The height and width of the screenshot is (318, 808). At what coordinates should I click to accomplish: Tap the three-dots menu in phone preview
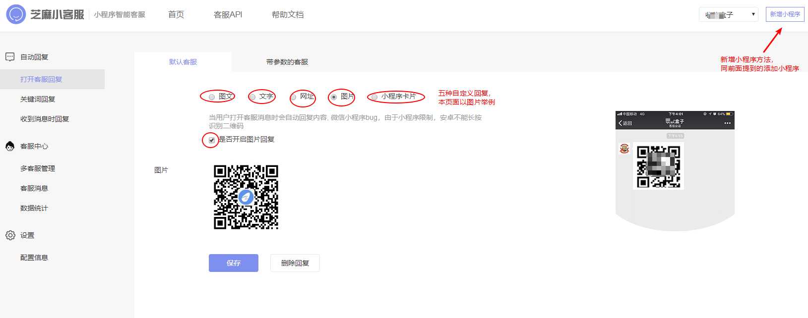coord(727,123)
